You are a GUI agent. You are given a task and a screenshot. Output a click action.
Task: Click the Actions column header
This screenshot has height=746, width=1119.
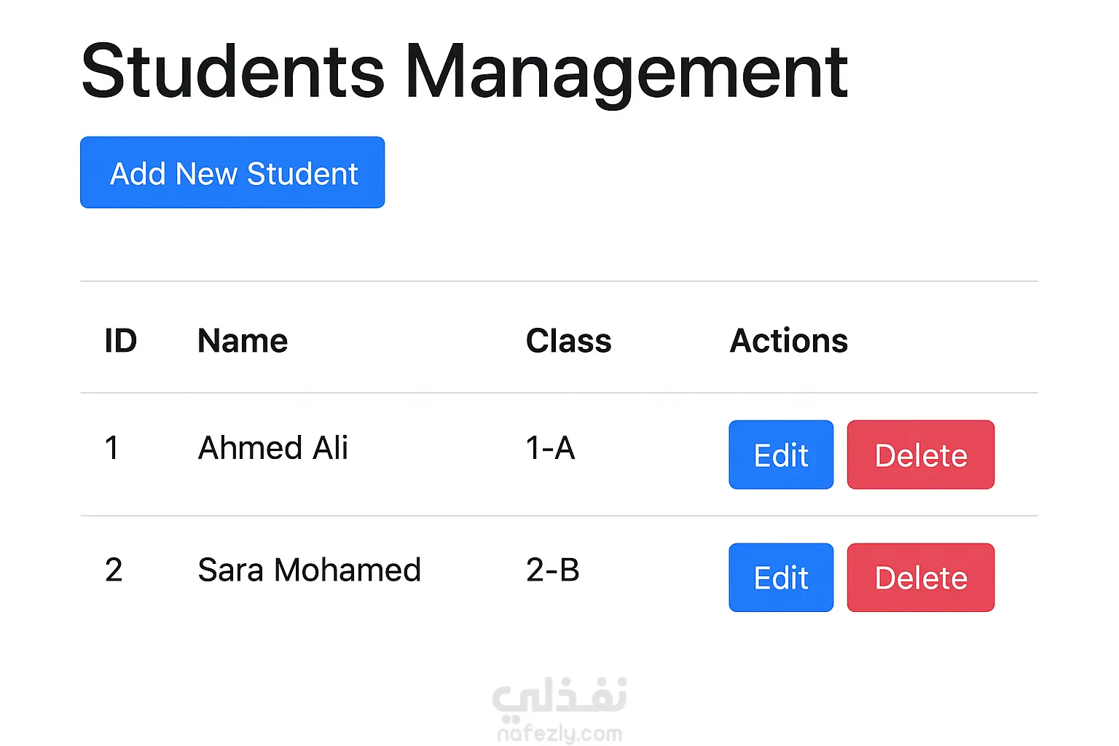click(789, 341)
